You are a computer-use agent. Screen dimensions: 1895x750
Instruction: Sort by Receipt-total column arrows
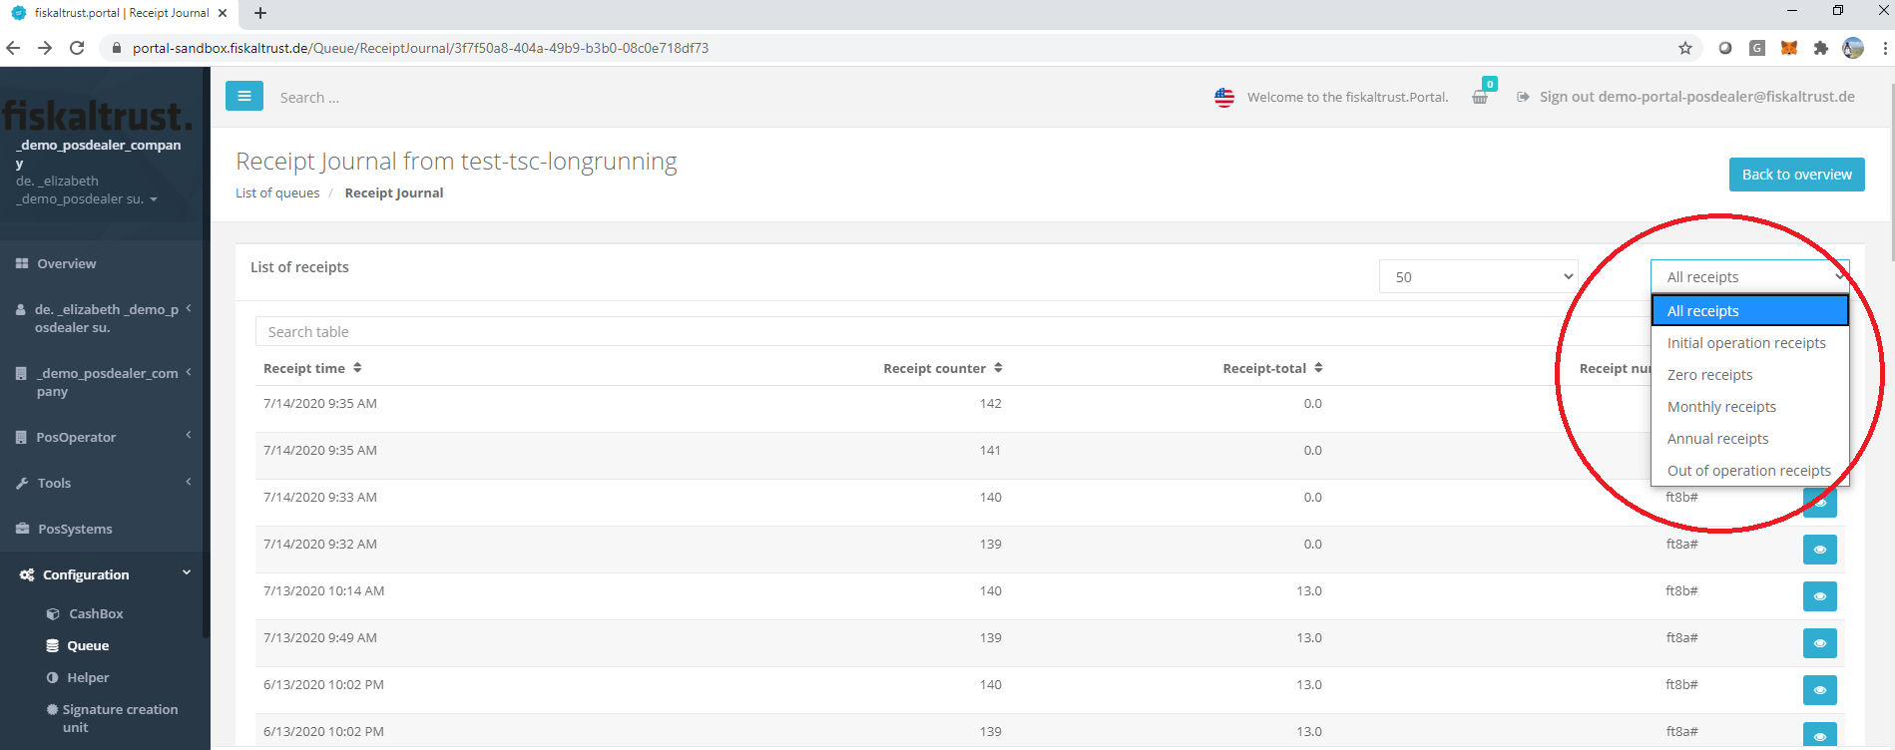[1318, 368]
